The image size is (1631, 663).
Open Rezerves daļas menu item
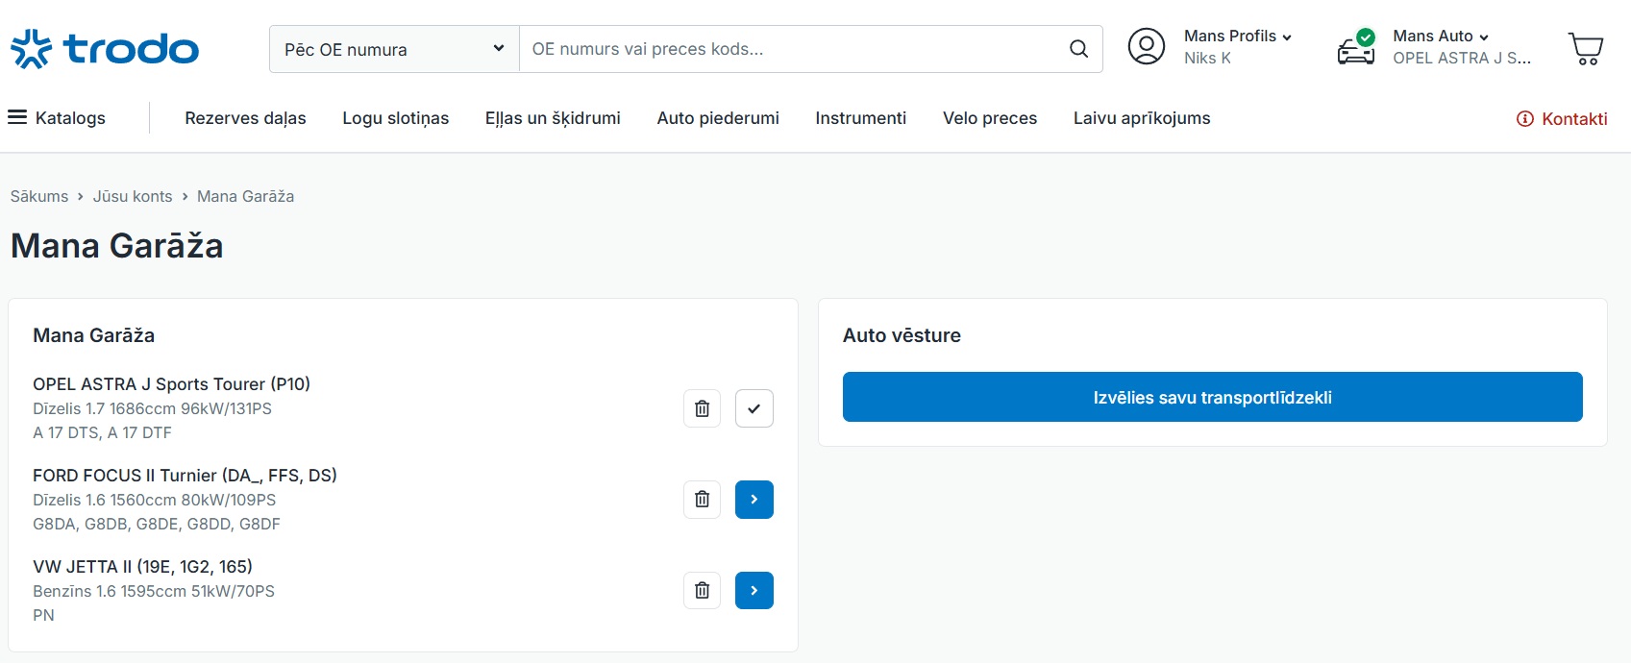point(245,118)
